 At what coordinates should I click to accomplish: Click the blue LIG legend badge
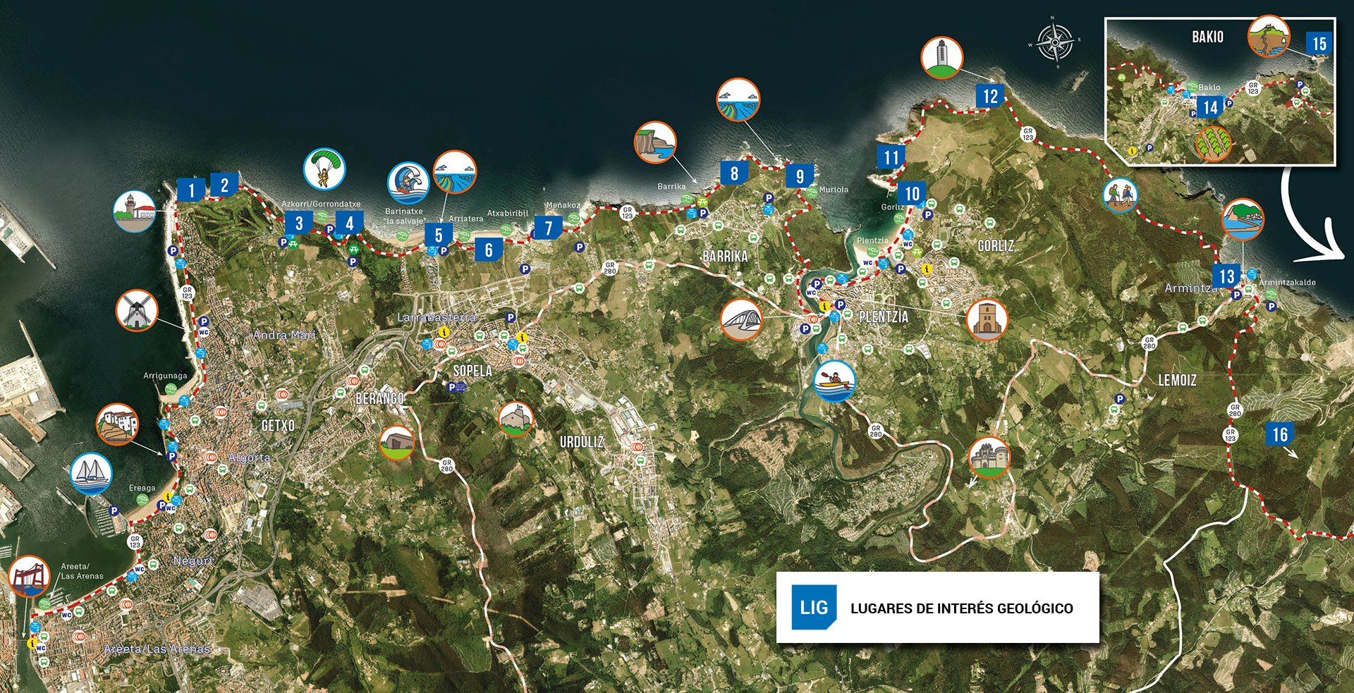(x=813, y=607)
